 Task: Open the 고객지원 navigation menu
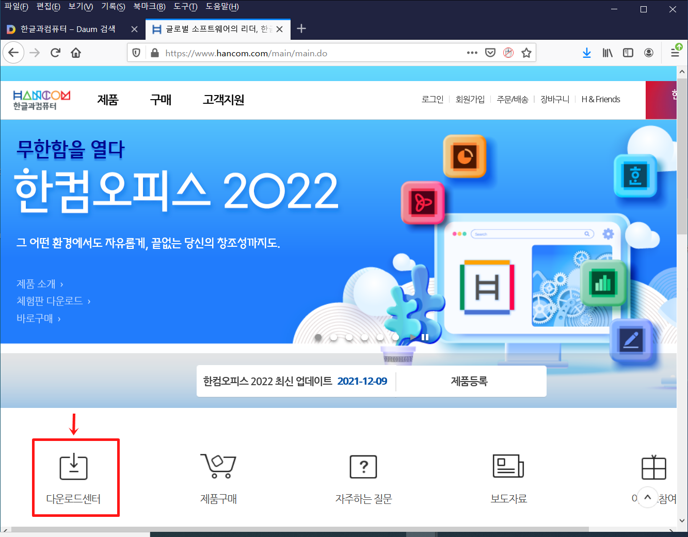point(223,100)
